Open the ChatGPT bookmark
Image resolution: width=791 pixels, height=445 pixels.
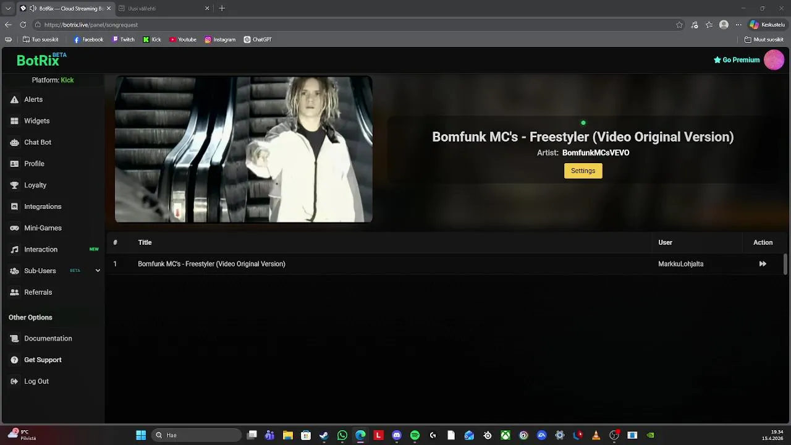tap(258, 40)
